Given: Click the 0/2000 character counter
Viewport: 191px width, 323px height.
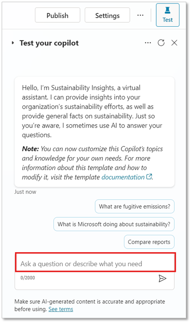Looking at the screenshot, I should (x=28, y=277).
